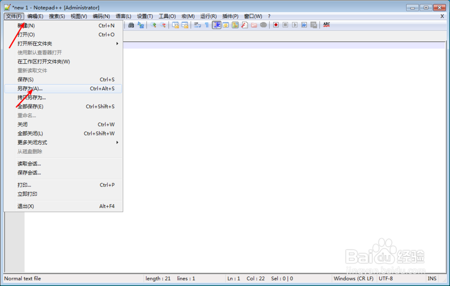Open the 工具(O) menu
Viewport: 450px width, 286px height.
click(x=167, y=16)
